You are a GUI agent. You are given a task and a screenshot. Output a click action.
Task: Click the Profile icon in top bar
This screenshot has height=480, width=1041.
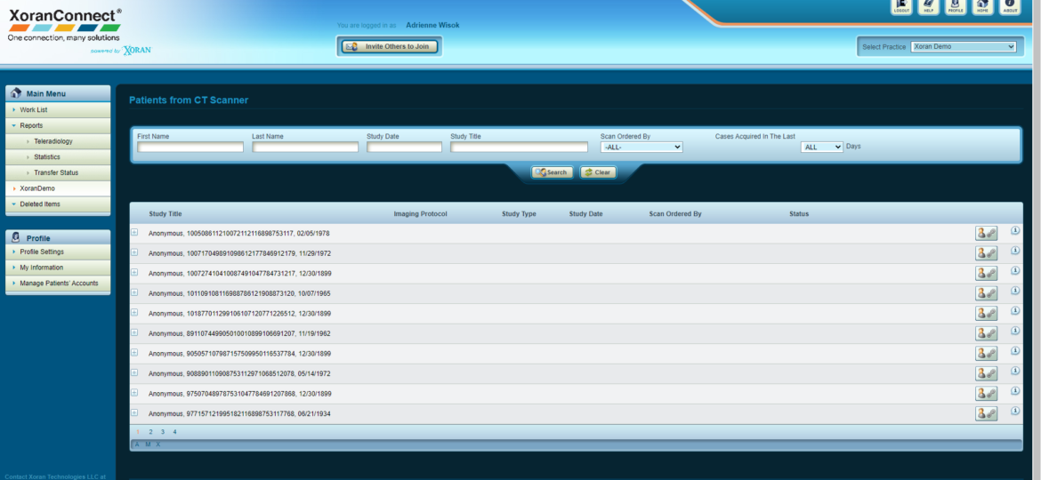click(956, 7)
